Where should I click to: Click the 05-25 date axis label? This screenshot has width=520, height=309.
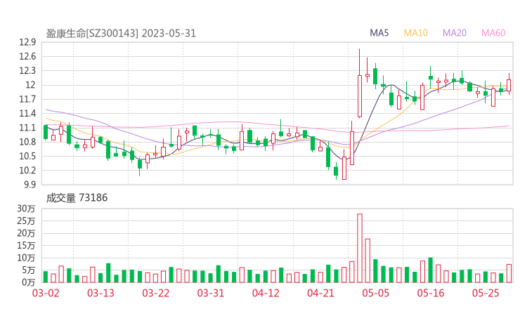click(486, 293)
